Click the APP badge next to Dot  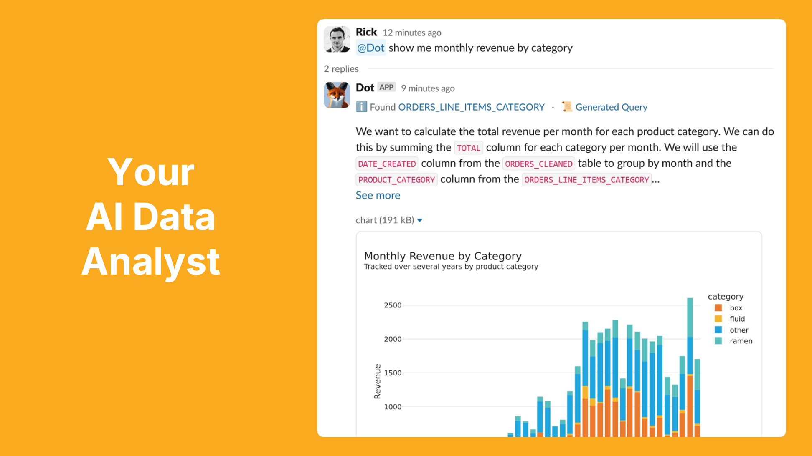click(386, 87)
